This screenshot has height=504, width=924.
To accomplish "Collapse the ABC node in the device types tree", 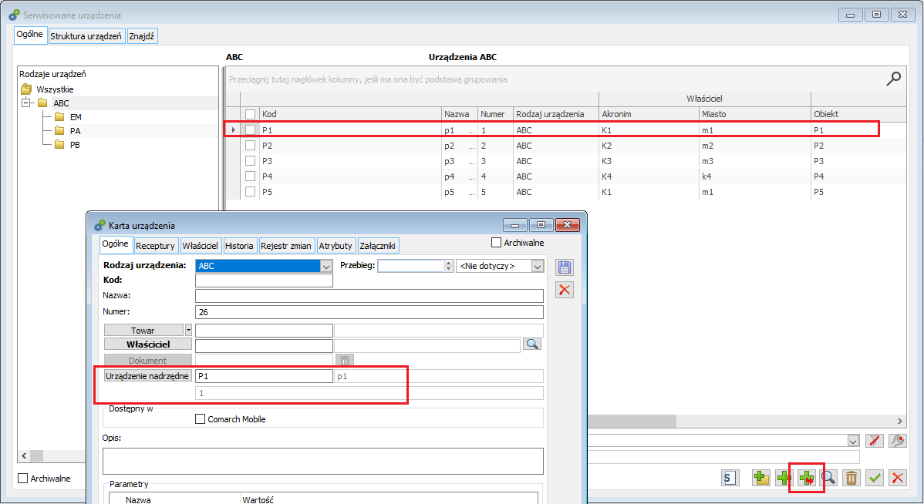I will click(26, 103).
